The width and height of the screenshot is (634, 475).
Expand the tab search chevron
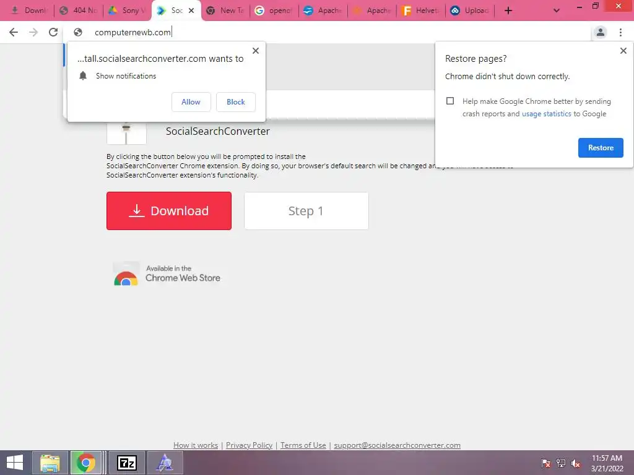pos(557,11)
